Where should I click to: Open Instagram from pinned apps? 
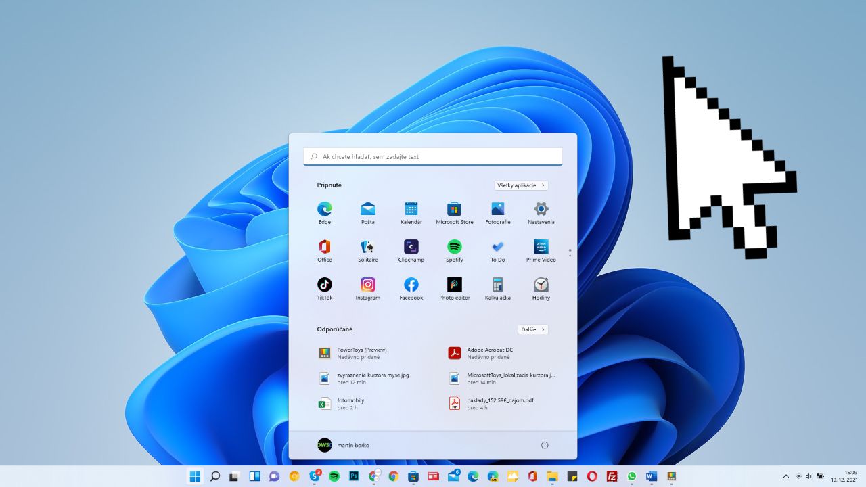click(368, 288)
